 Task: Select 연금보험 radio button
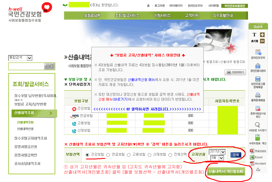[x=108, y=155]
